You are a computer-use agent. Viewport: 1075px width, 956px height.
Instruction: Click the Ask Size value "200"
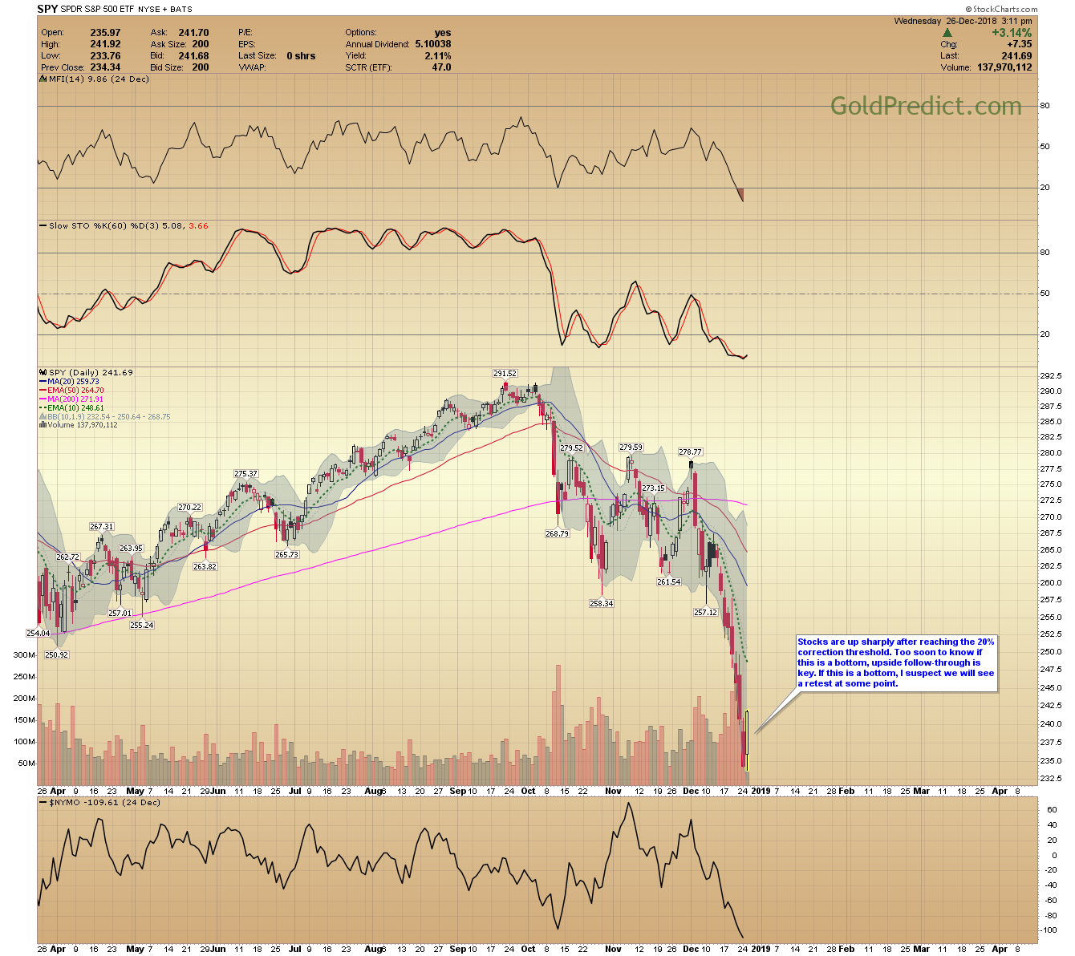pos(201,44)
